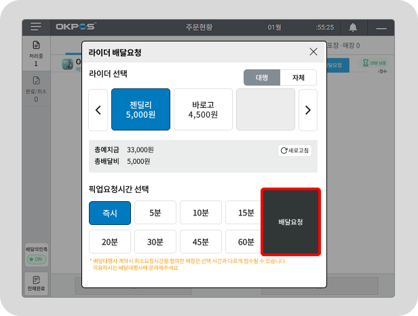This screenshot has height=316, width=418.
Task: Select the empty grey rider slot
Action: click(x=265, y=109)
